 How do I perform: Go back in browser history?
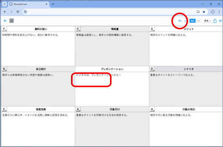click(5, 12)
